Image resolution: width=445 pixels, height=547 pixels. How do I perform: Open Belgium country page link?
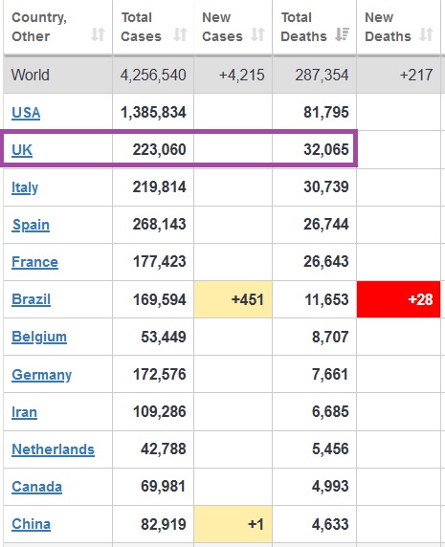(x=39, y=337)
